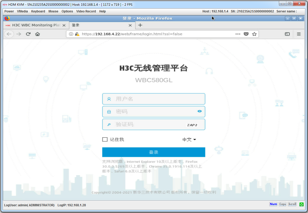This screenshot has height=213, width=308.
Task: Open the Power menu in KVM
Action: pos(9,11)
